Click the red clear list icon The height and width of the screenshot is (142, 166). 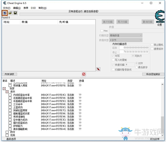click(x=84, y=74)
